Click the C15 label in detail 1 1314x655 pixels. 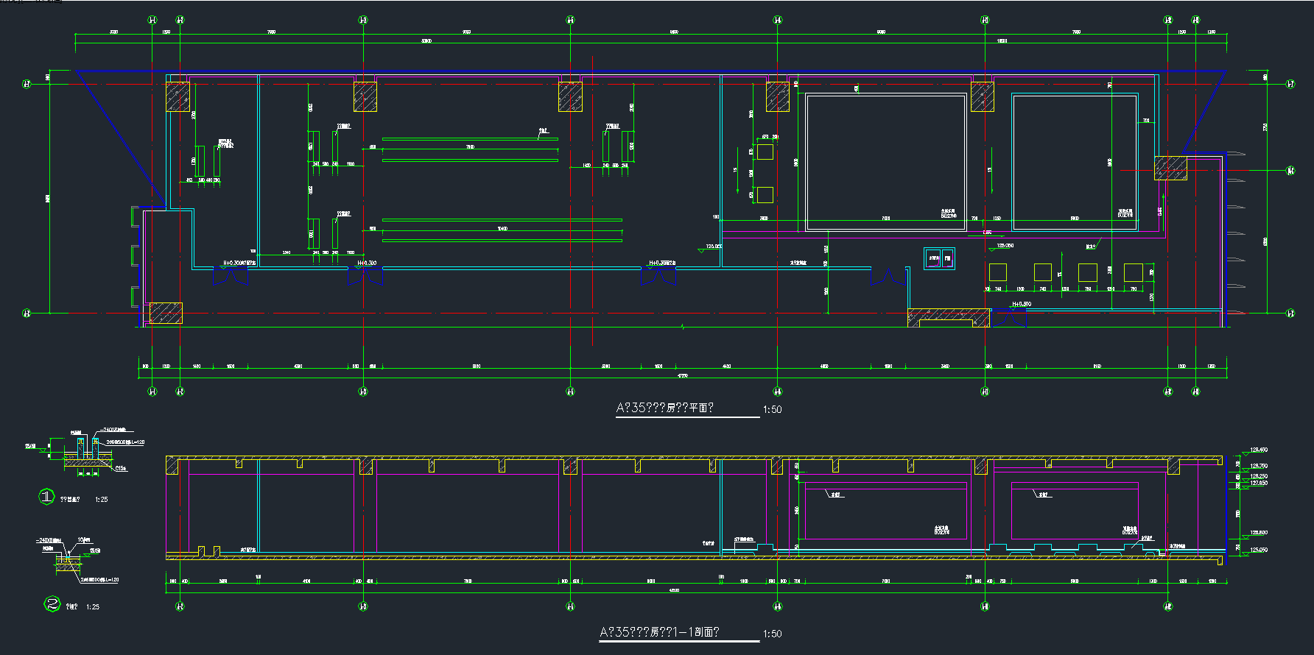click(120, 468)
